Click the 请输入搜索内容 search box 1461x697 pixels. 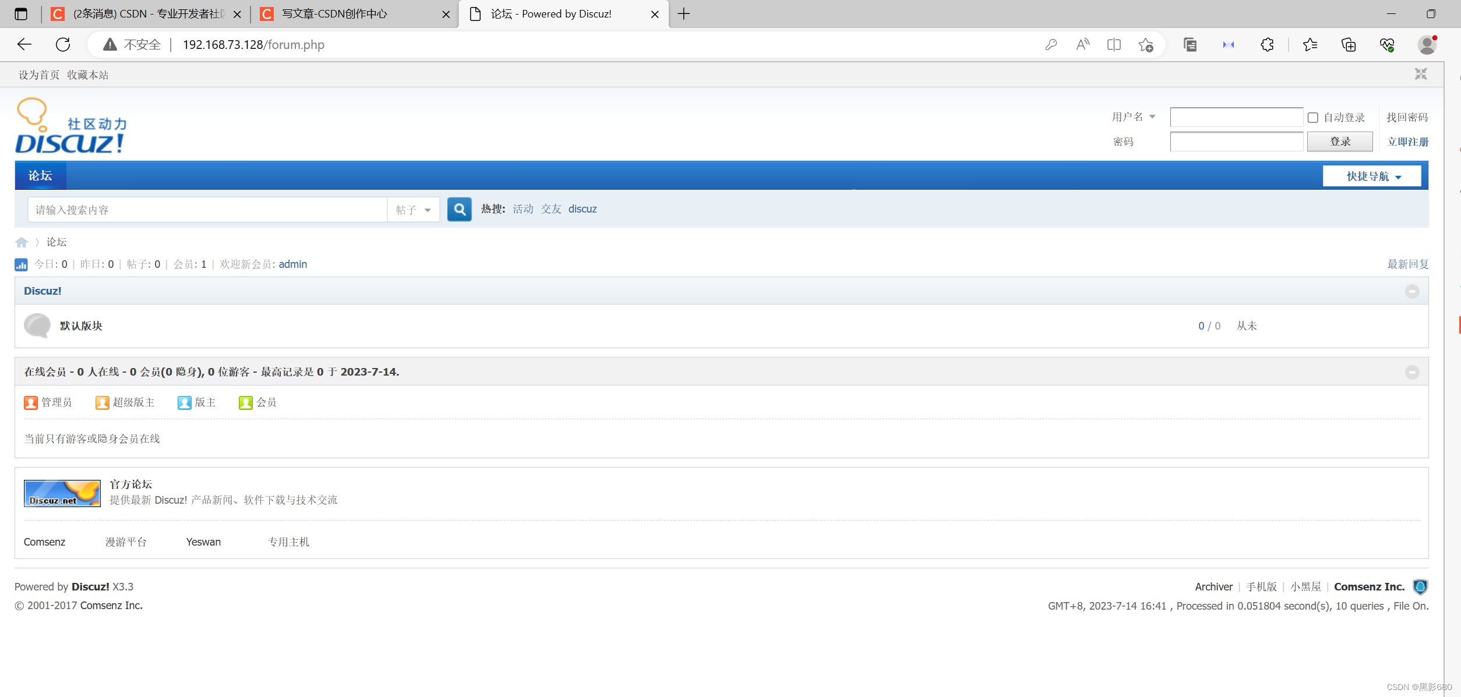(207, 210)
